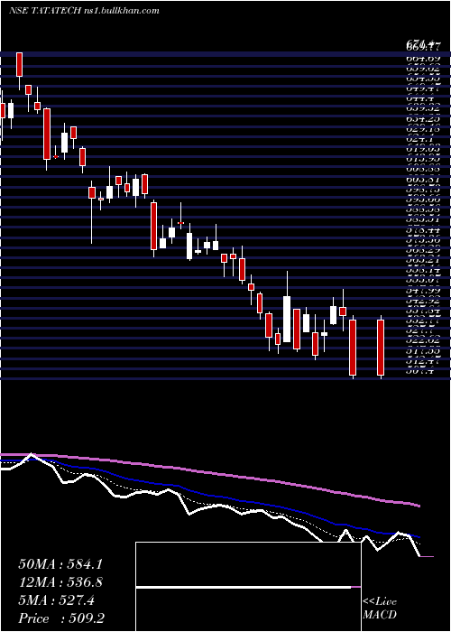This screenshot has height=632, width=451.
Task: Select the 5MA : 527.4 readout
Action: [x=56, y=600]
